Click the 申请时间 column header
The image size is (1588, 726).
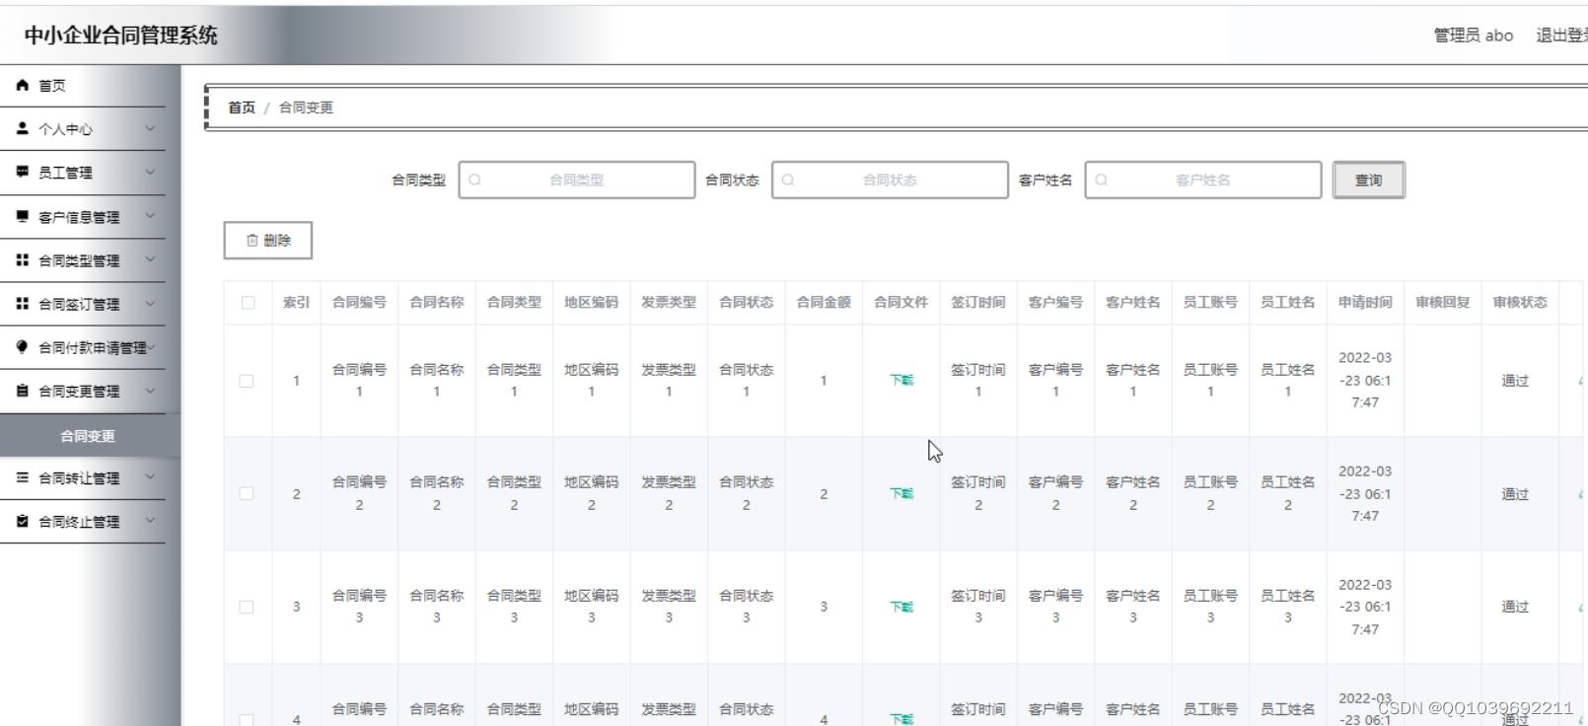(1365, 303)
